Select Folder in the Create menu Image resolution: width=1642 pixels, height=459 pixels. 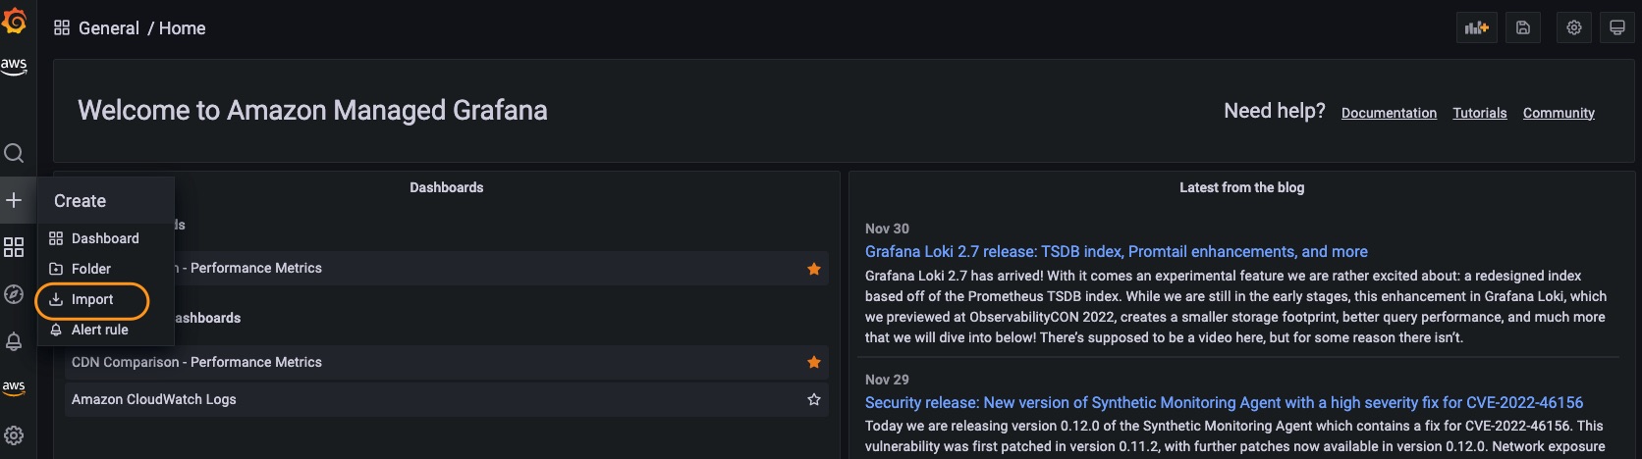105,269
